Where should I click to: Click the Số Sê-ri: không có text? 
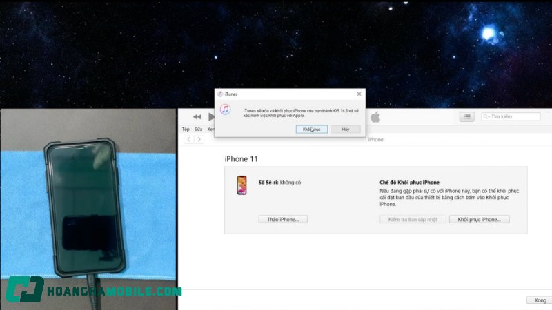pyautogui.click(x=279, y=183)
